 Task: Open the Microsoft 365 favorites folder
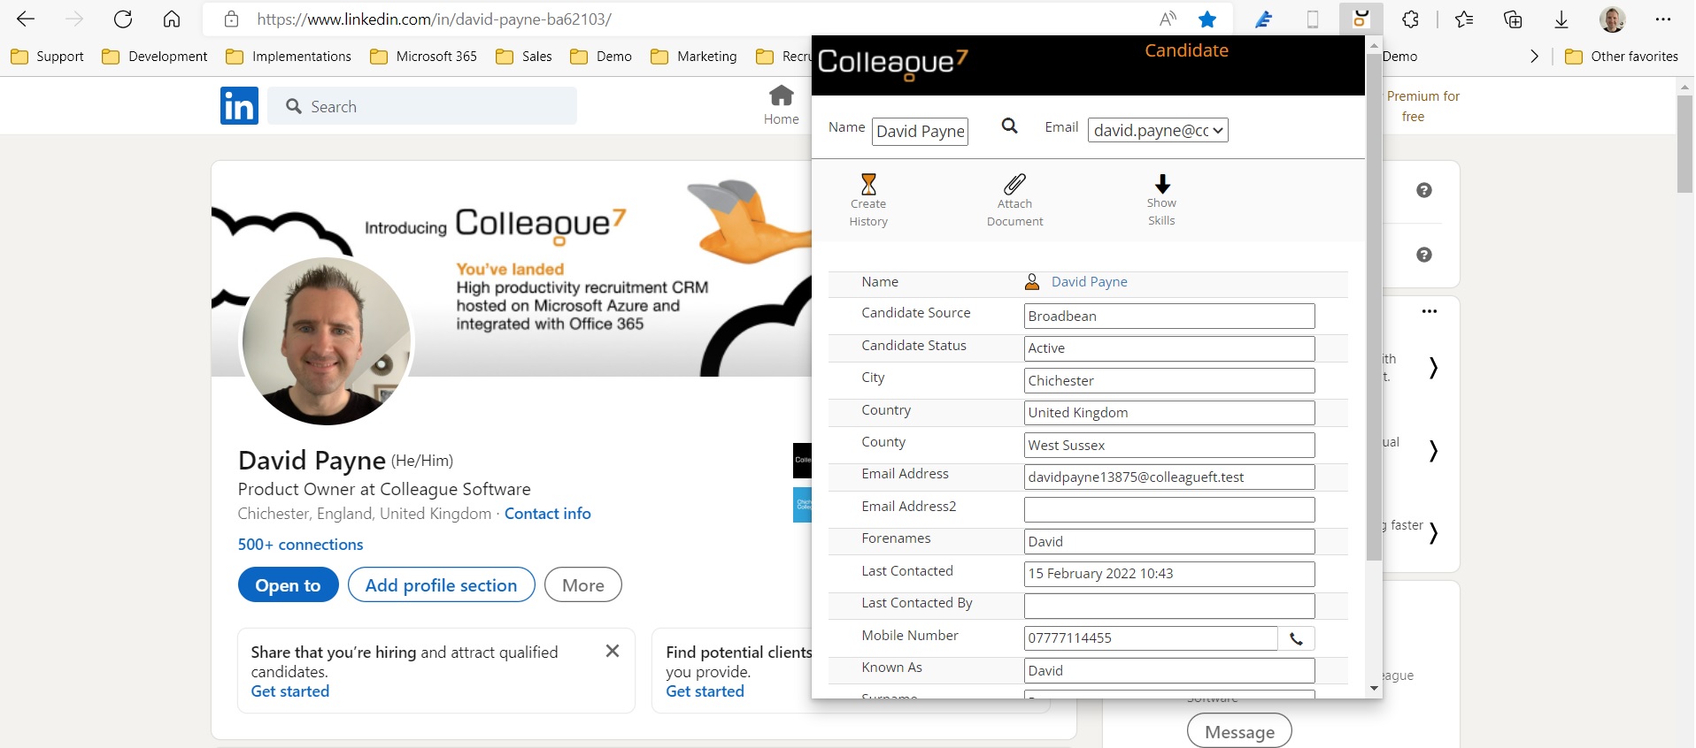tap(423, 57)
